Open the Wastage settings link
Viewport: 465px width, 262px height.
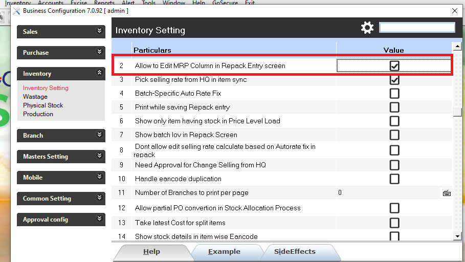pos(35,97)
